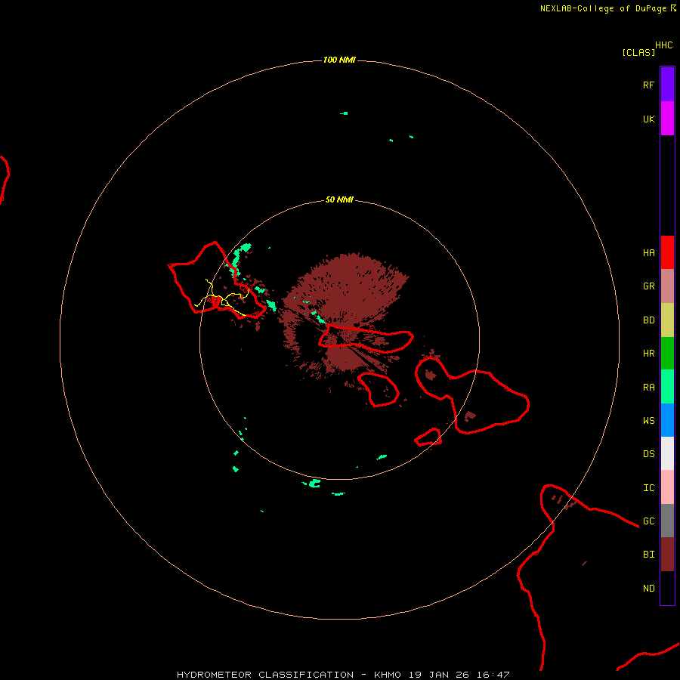Image resolution: width=680 pixels, height=680 pixels.
Task: Click the RF legend label
Action: pos(648,85)
